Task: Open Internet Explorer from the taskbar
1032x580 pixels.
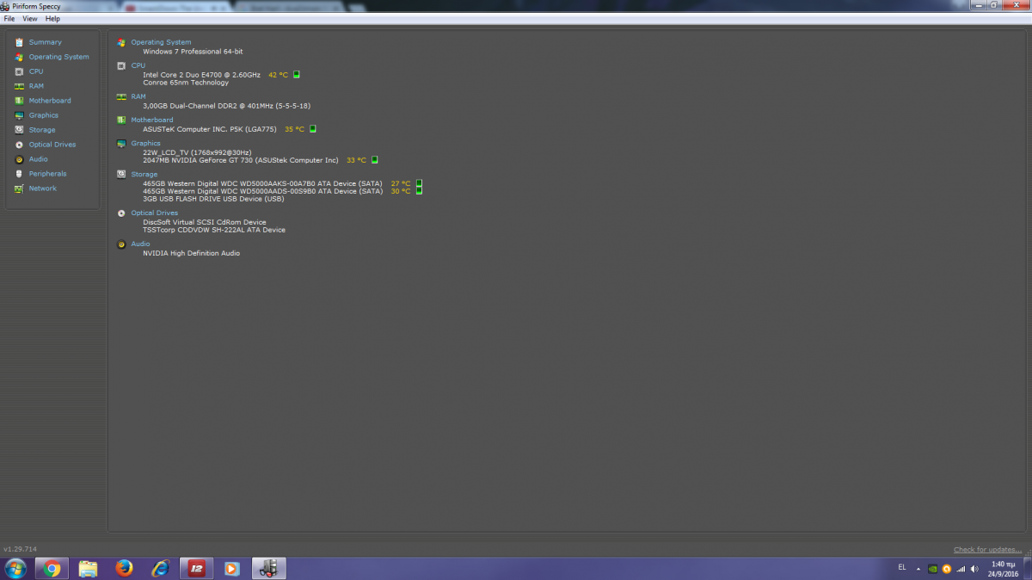Action: click(x=160, y=569)
